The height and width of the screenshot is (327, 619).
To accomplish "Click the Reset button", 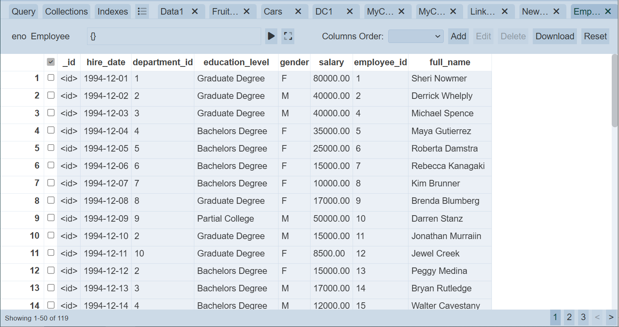I will point(595,36).
